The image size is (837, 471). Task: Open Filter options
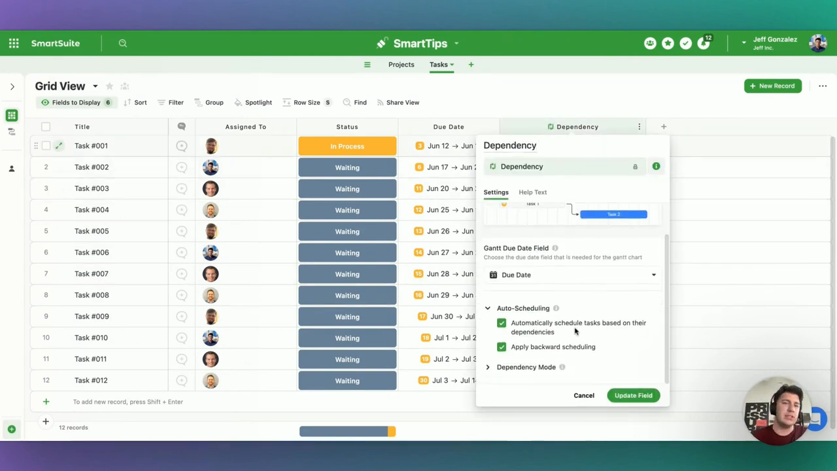pos(171,103)
